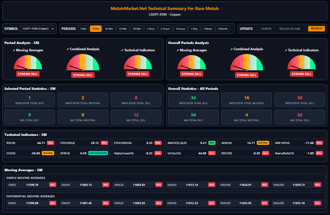Click STRONG SELL badge under Period Combined Analysis

pyautogui.click(x=83, y=75)
